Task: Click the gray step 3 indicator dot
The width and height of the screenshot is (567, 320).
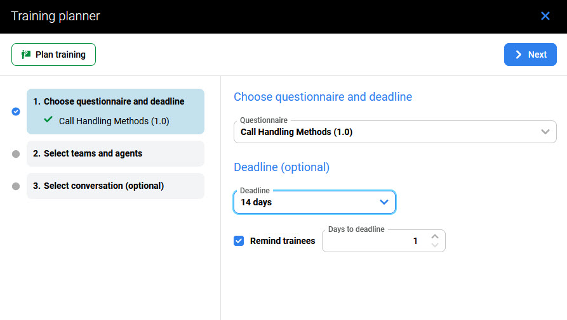Action: point(16,186)
